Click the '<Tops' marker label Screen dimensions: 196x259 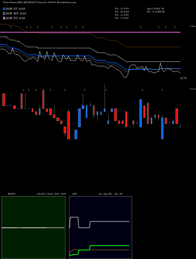pos(192,26)
